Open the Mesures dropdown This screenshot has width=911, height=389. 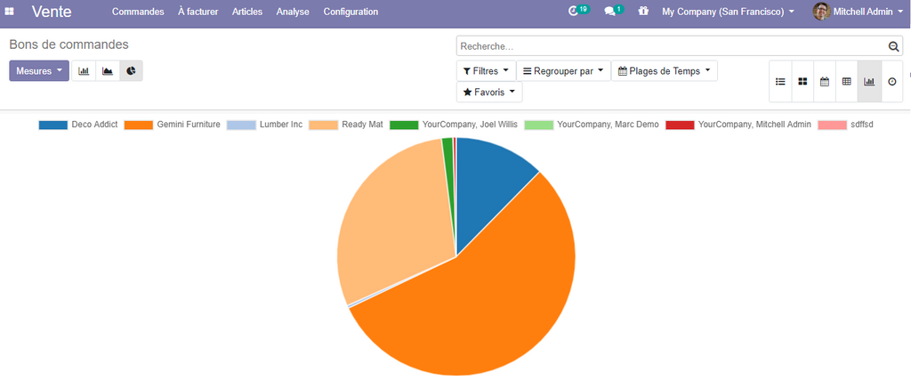coord(39,71)
